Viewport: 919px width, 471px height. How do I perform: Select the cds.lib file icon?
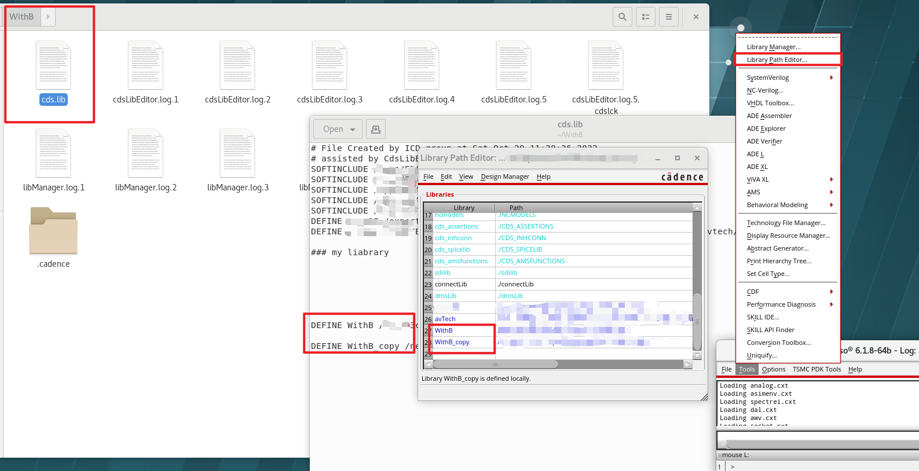[53, 65]
